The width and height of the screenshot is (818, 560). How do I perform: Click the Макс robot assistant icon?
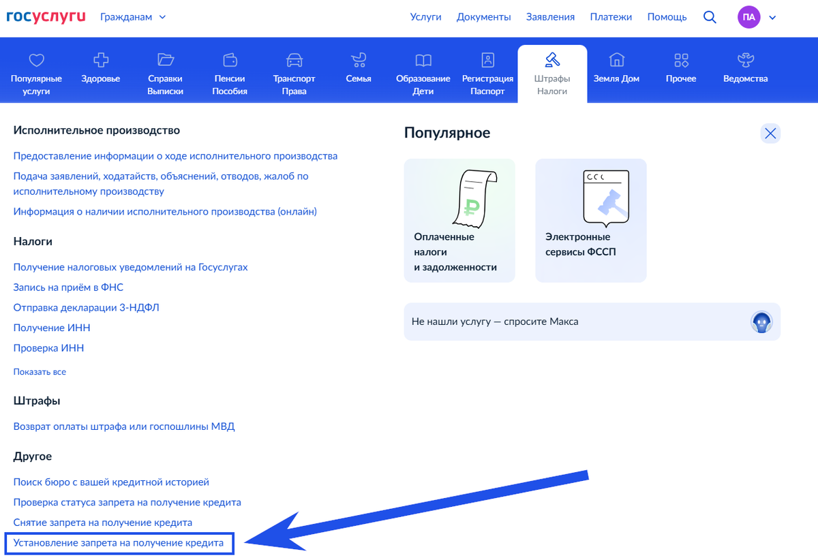point(761,322)
